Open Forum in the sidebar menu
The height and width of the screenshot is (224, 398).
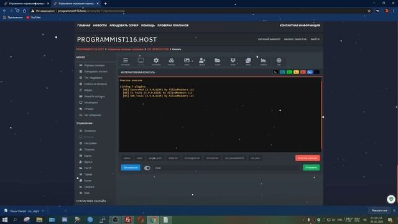88,90
